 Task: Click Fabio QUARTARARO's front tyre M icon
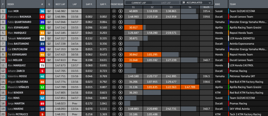tap(114, 22)
